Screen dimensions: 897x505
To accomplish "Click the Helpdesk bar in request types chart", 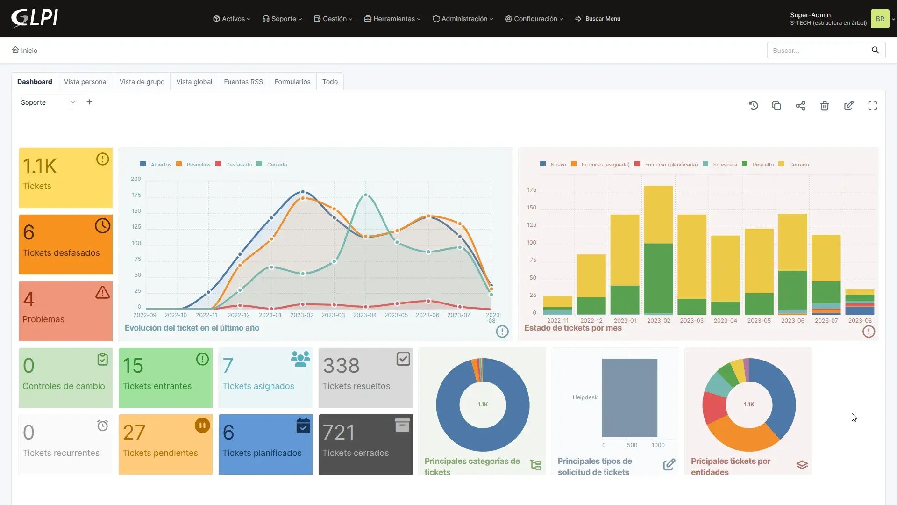I will coord(629,398).
